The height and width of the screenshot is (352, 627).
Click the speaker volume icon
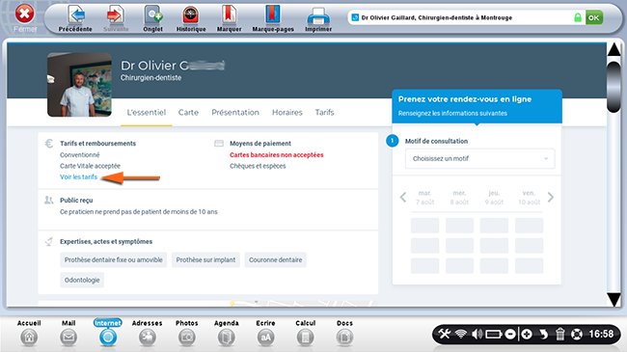[477, 334]
